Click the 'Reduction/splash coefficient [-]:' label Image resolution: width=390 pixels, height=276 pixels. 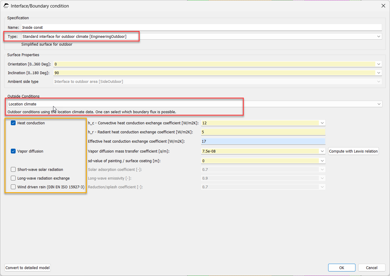(115, 187)
